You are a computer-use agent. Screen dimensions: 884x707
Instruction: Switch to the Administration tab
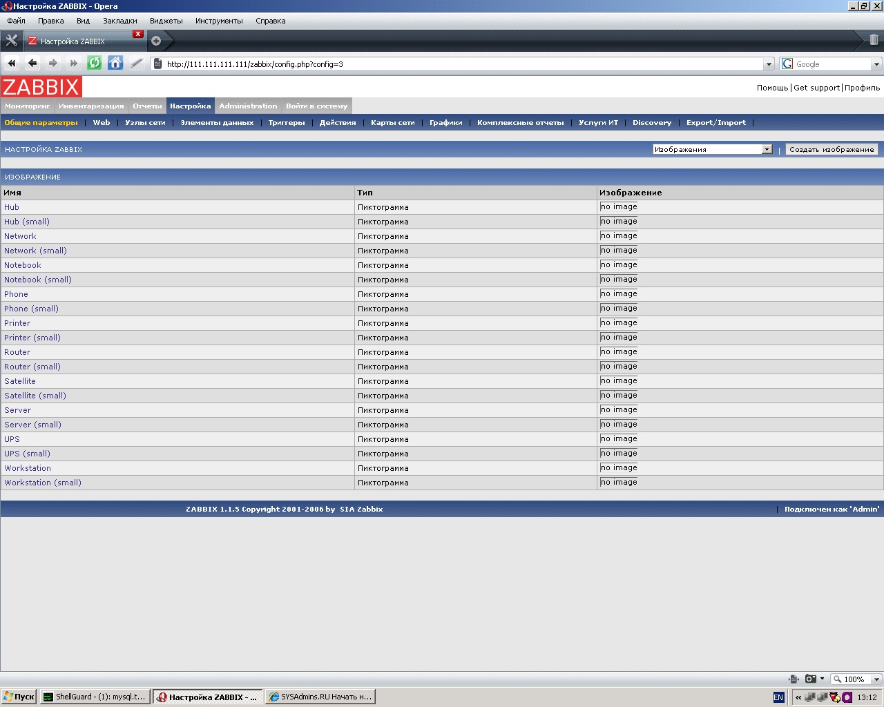click(248, 106)
